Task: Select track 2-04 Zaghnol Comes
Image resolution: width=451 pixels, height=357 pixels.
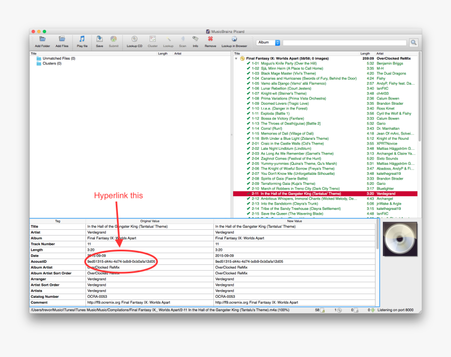Action: click(325, 159)
